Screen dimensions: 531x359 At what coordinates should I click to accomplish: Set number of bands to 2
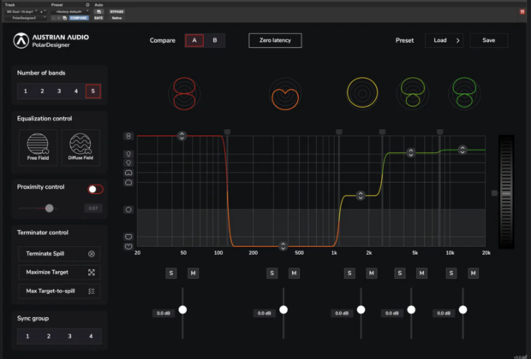click(x=42, y=91)
